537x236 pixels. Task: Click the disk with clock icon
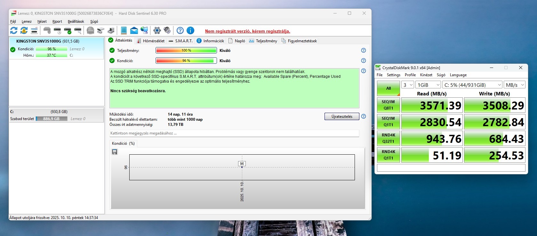point(57,30)
